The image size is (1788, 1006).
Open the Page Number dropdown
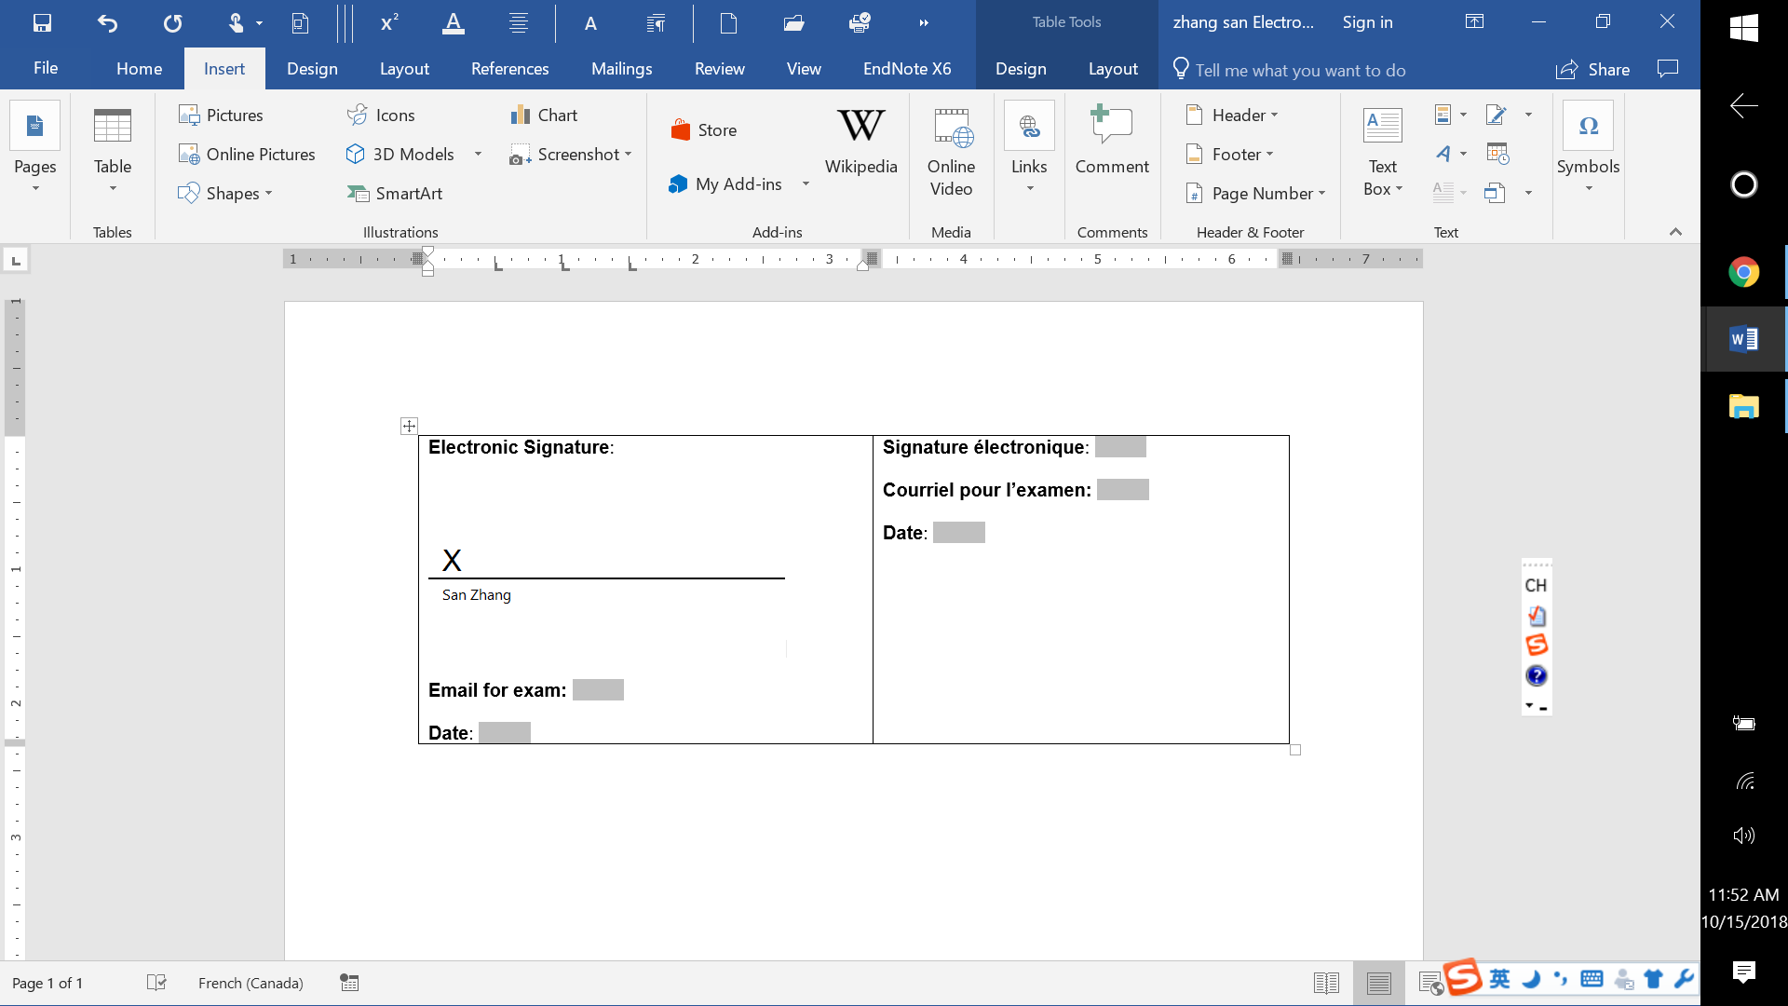click(1255, 193)
